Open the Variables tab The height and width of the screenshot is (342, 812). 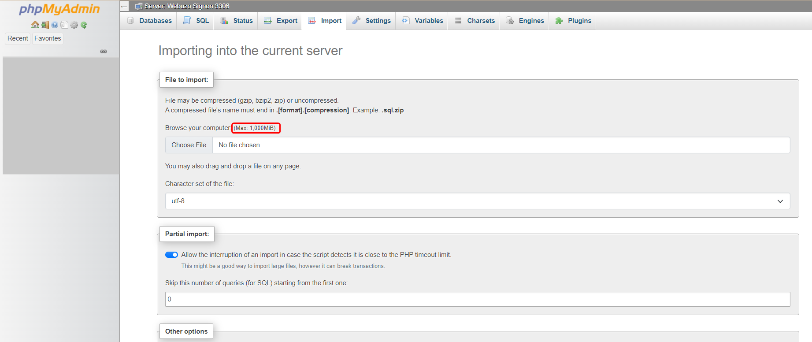[x=423, y=21]
